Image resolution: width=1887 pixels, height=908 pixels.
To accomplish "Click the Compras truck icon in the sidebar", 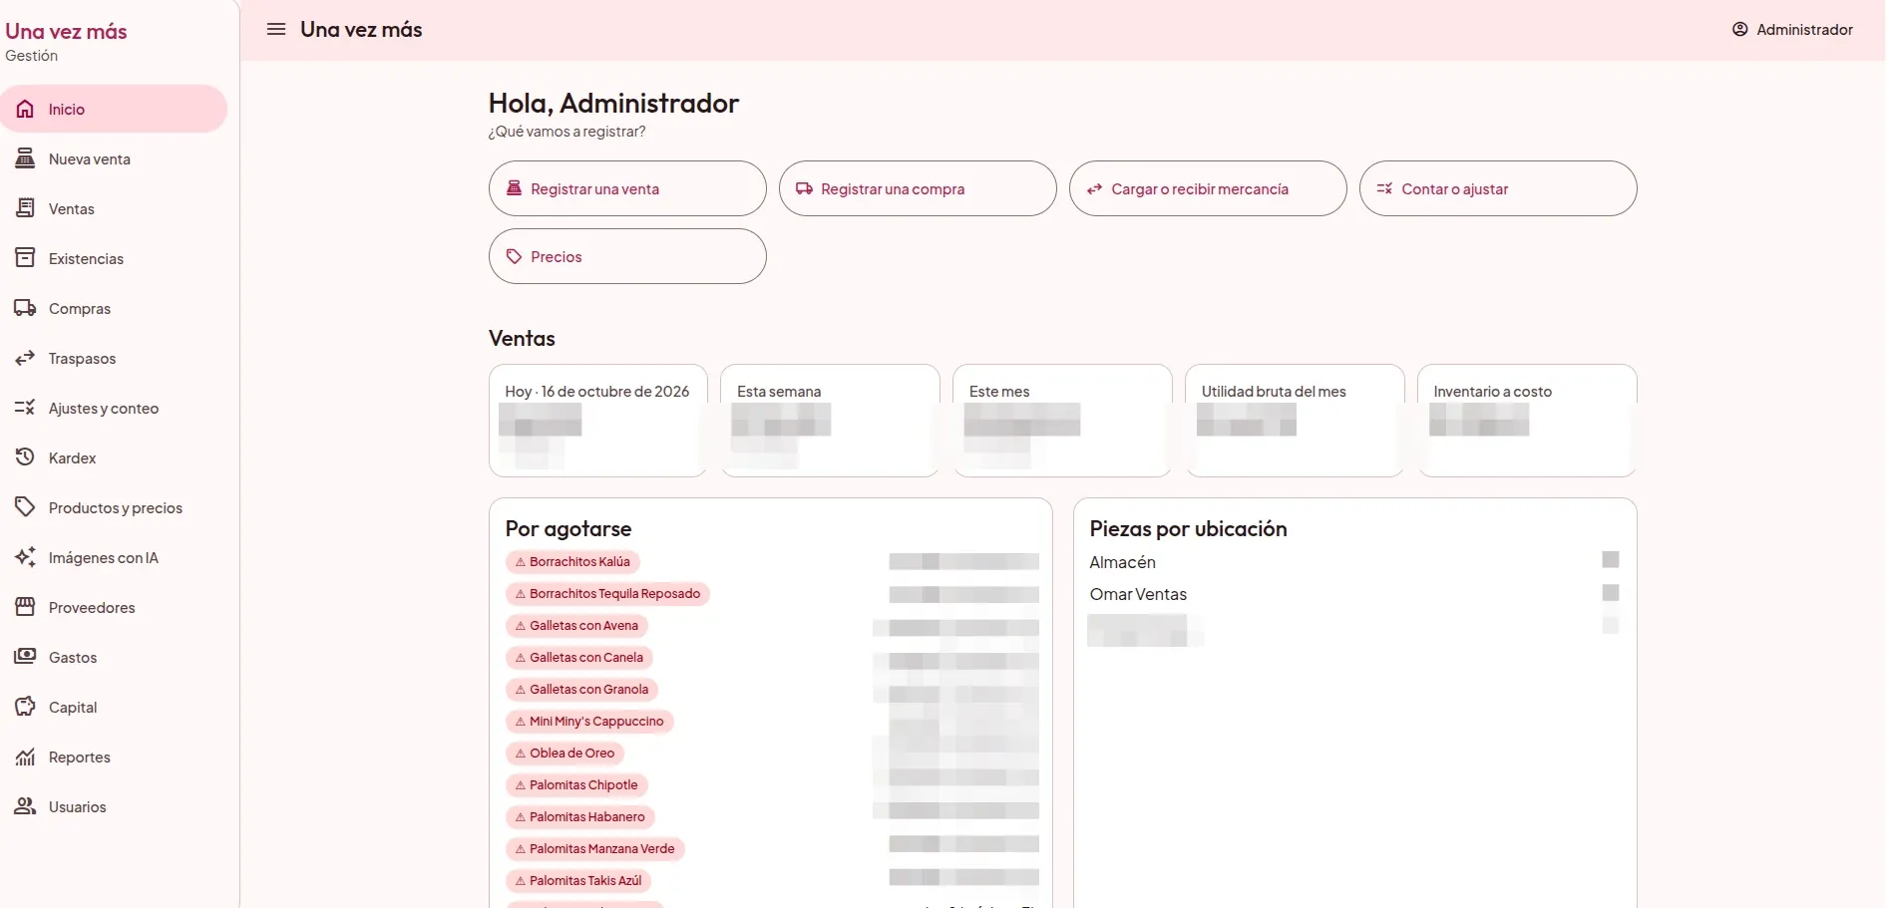I will pyautogui.click(x=25, y=308).
